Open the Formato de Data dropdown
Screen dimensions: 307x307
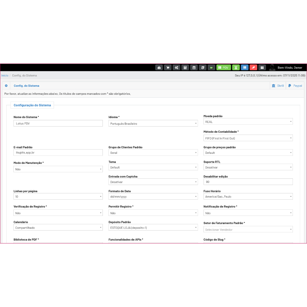(153, 197)
